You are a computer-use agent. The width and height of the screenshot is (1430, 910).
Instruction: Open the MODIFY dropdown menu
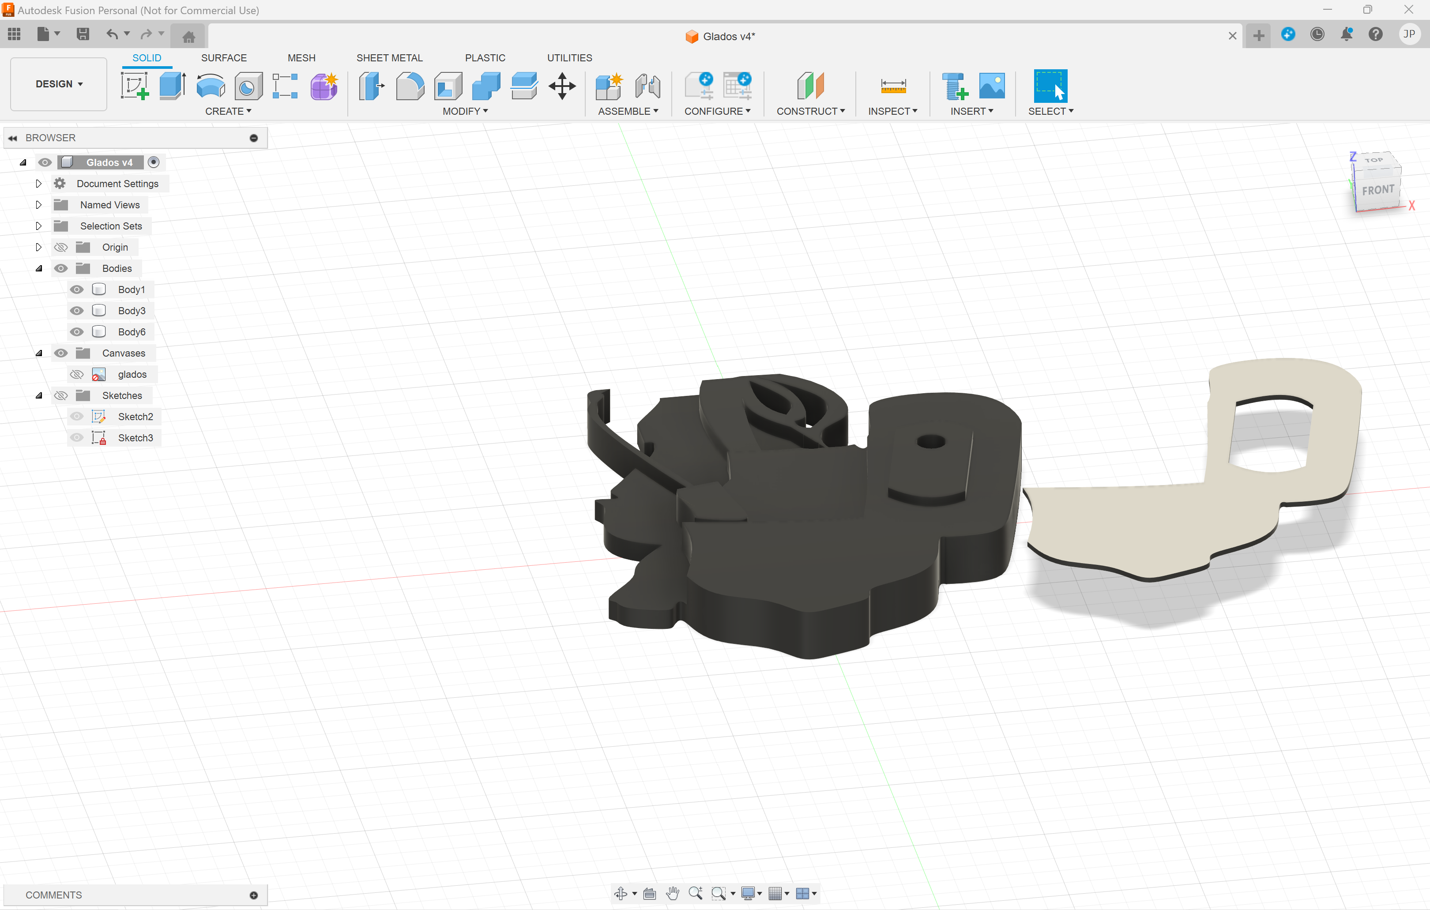(x=465, y=111)
